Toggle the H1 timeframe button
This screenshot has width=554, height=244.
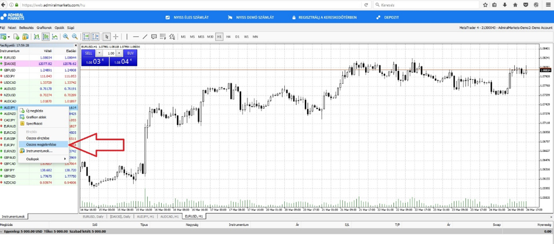click(x=219, y=37)
